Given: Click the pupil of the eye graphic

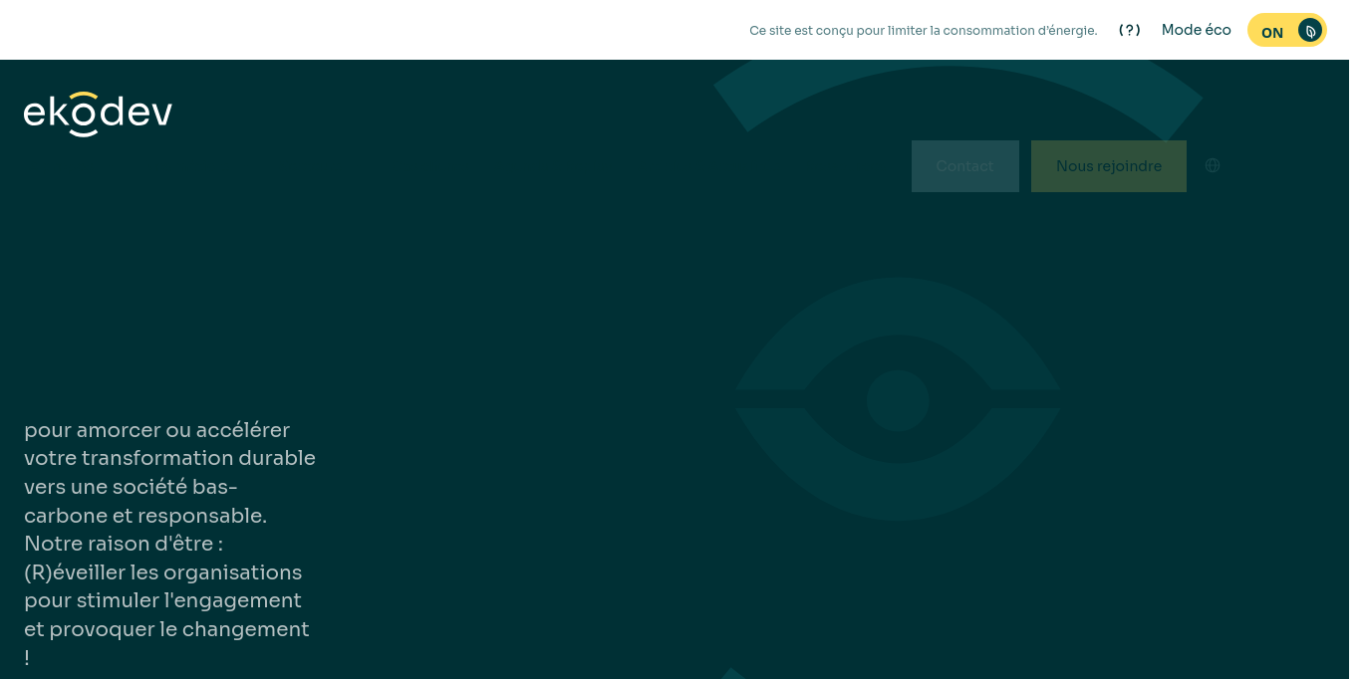Looking at the screenshot, I should click(x=897, y=400).
